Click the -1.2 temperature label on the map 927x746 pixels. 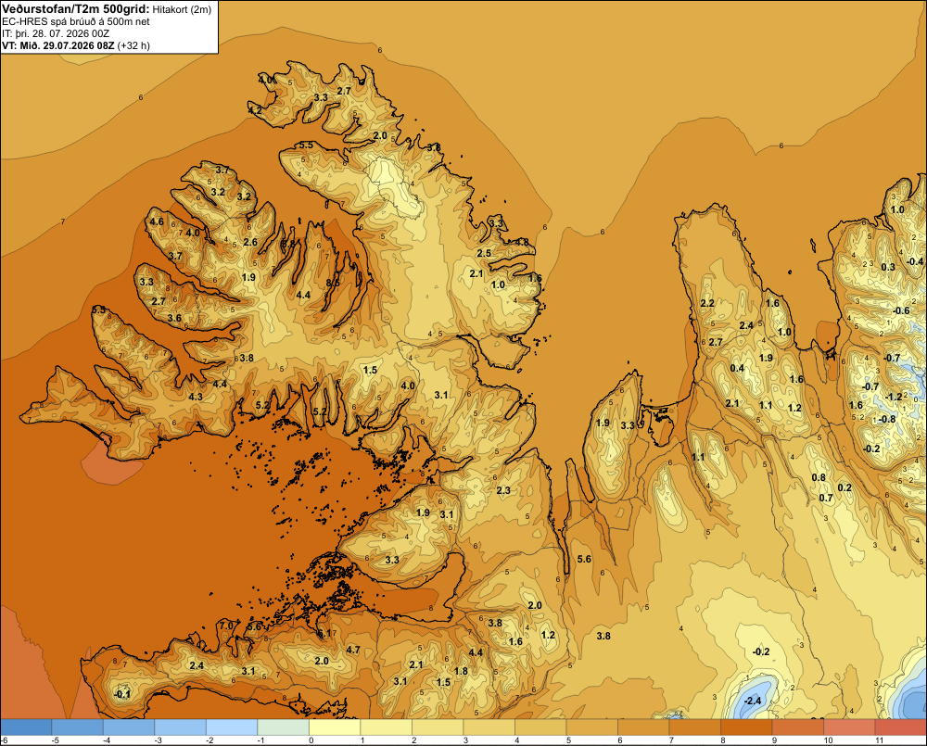point(894,397)
